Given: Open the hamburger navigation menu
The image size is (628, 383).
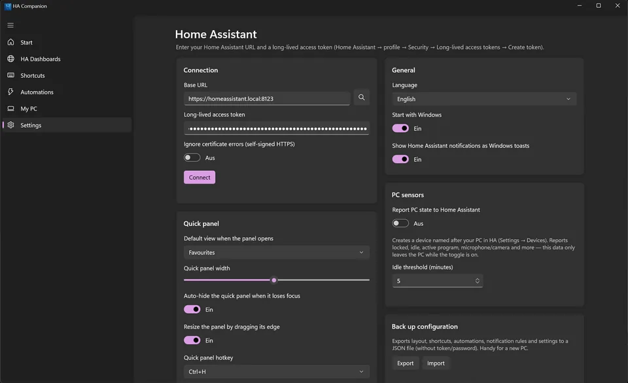Looking at the screenshot, I should click(10, 26).
